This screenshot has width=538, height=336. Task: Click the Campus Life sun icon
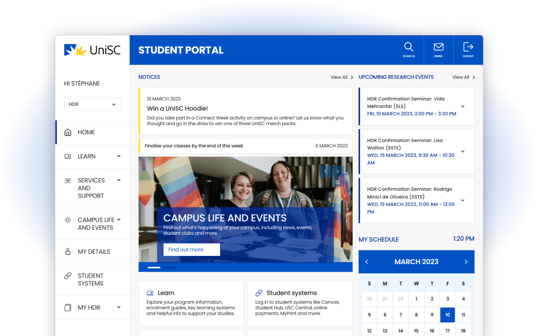68,220
